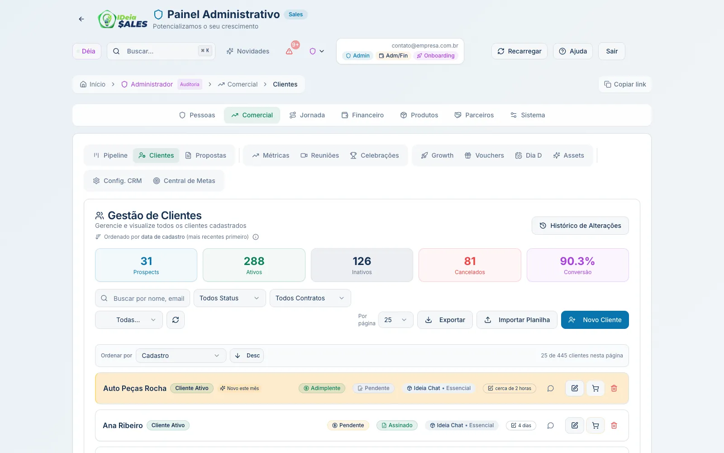Open the Dia D sub-tab
The height and width of the screenshot is (453, 724).
529,155
